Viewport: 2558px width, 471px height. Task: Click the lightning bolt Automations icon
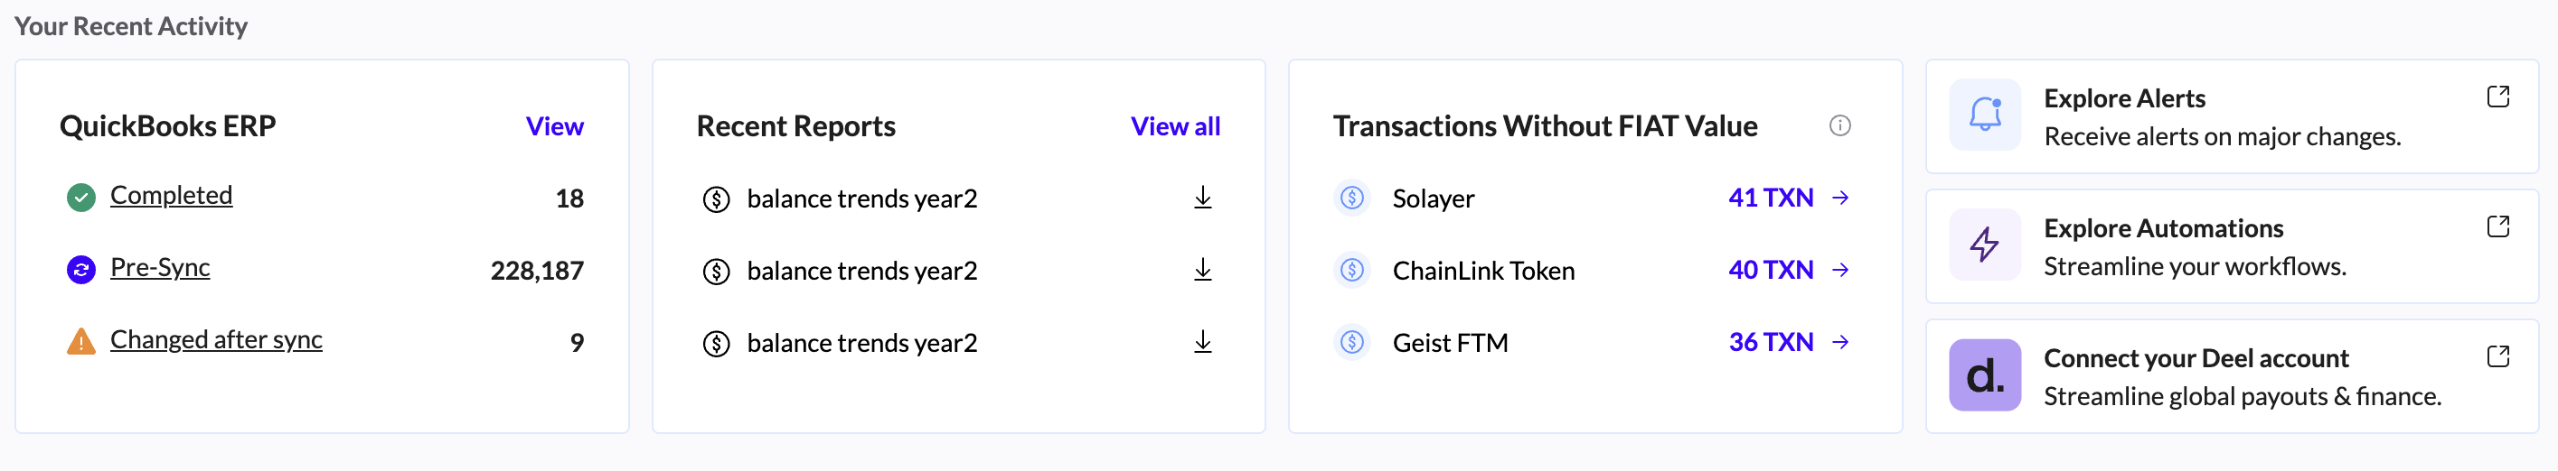click(1984, 244)
